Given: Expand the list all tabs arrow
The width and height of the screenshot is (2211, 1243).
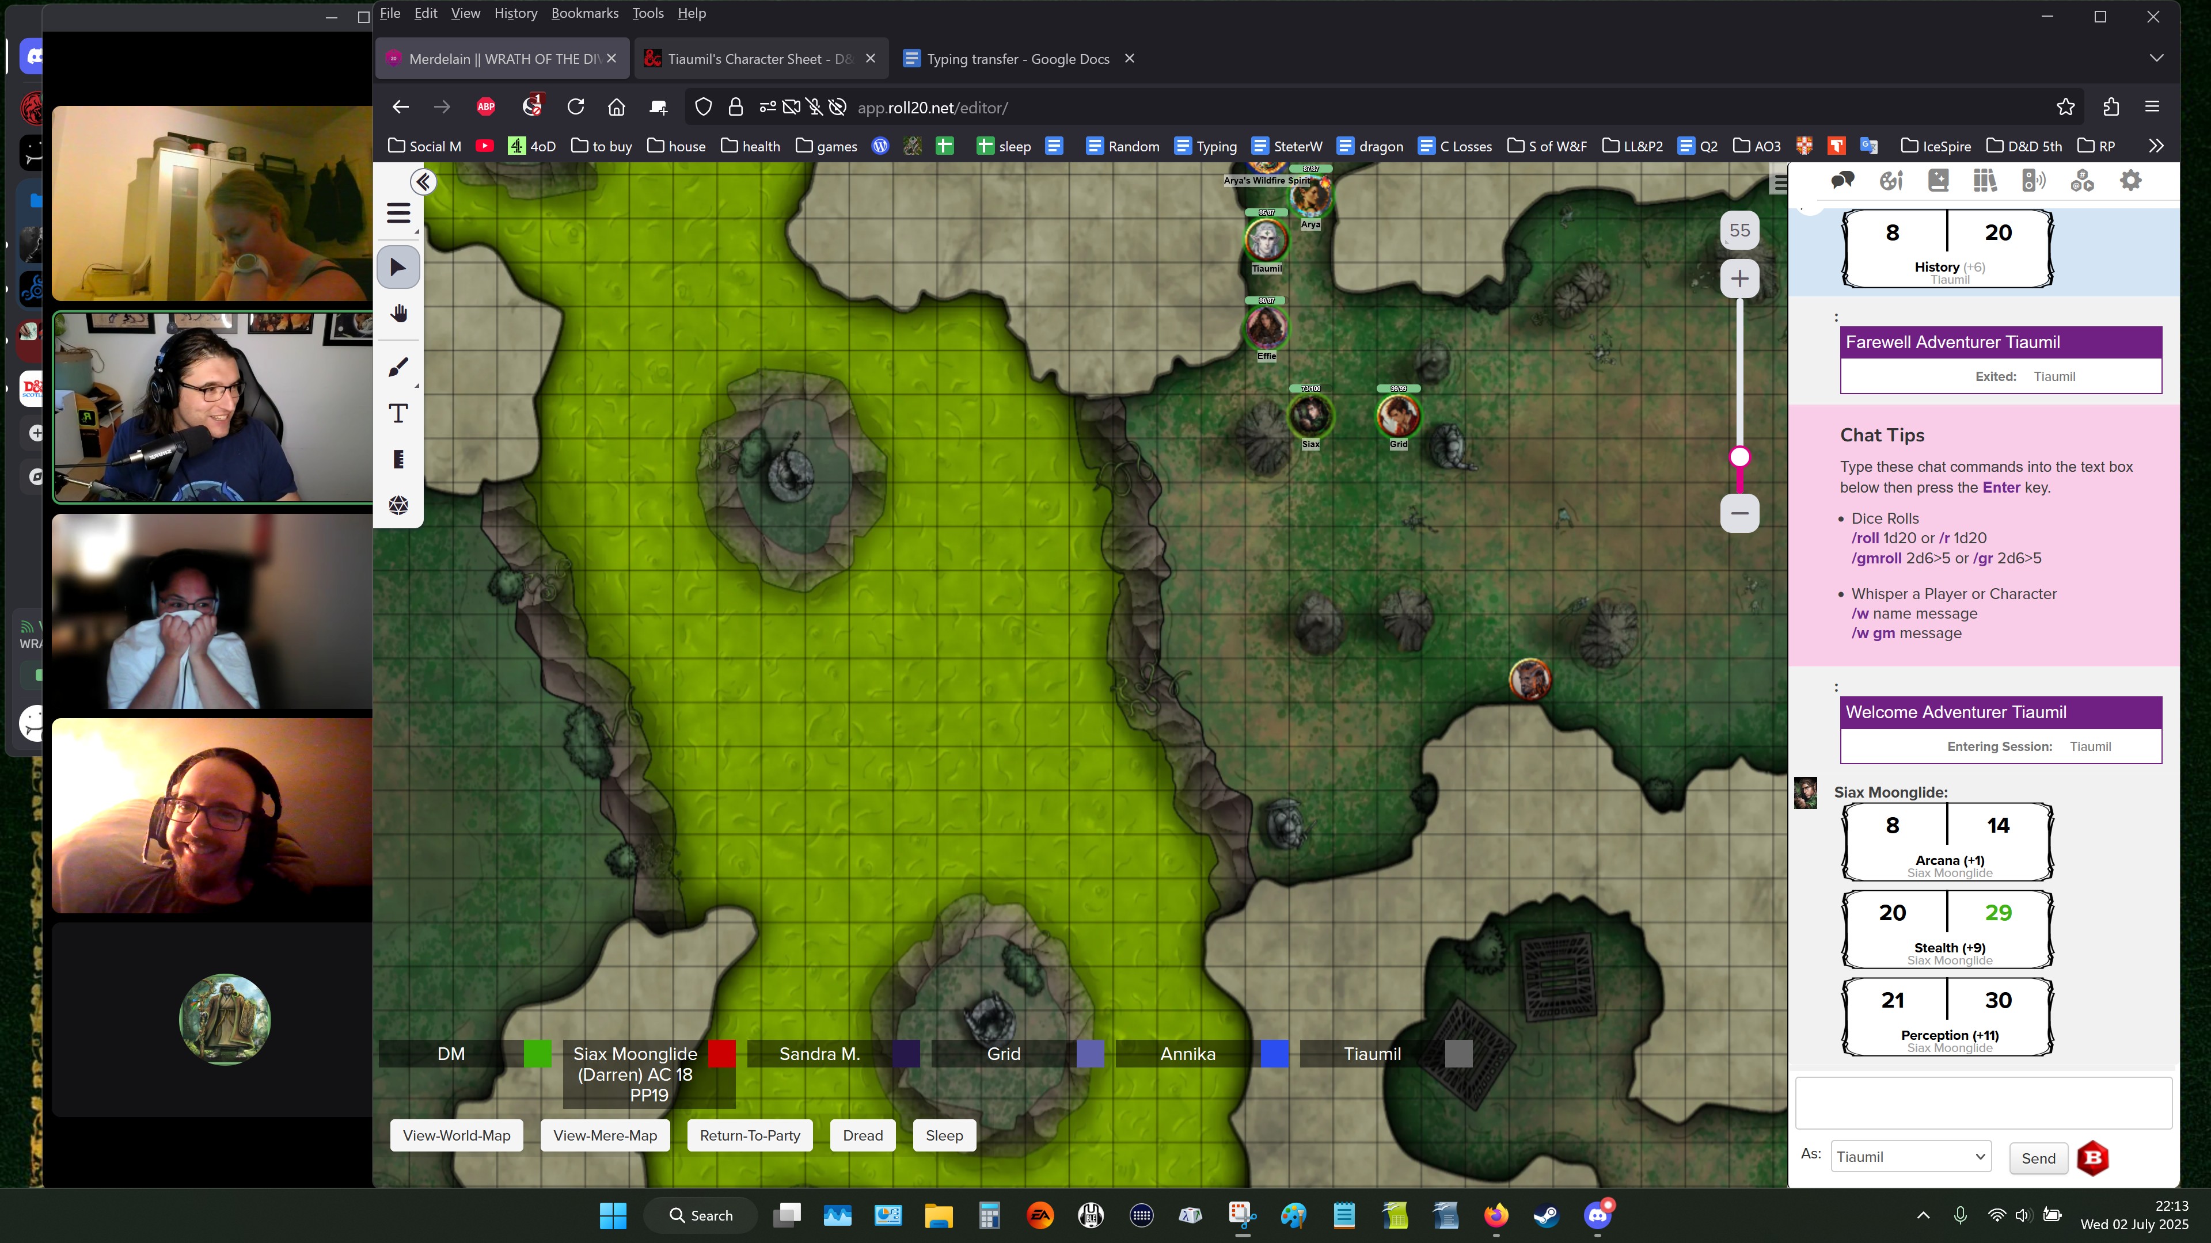Looking at the screenshot, I should [2156, 58].
